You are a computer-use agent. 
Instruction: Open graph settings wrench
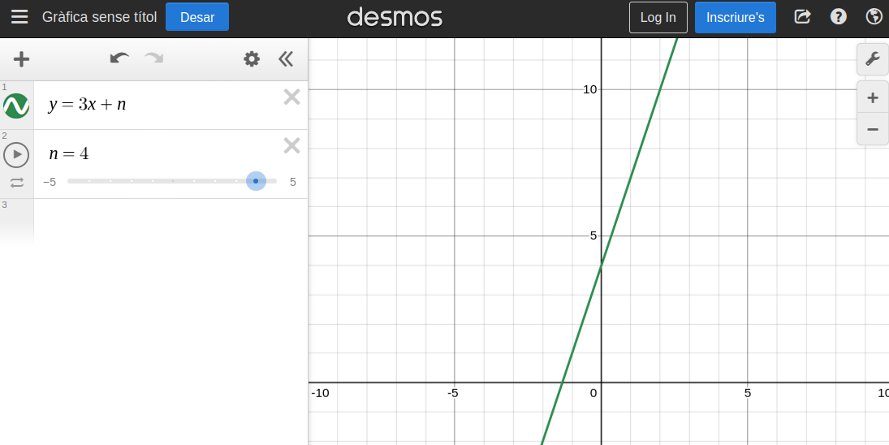(x=873, y=59)
